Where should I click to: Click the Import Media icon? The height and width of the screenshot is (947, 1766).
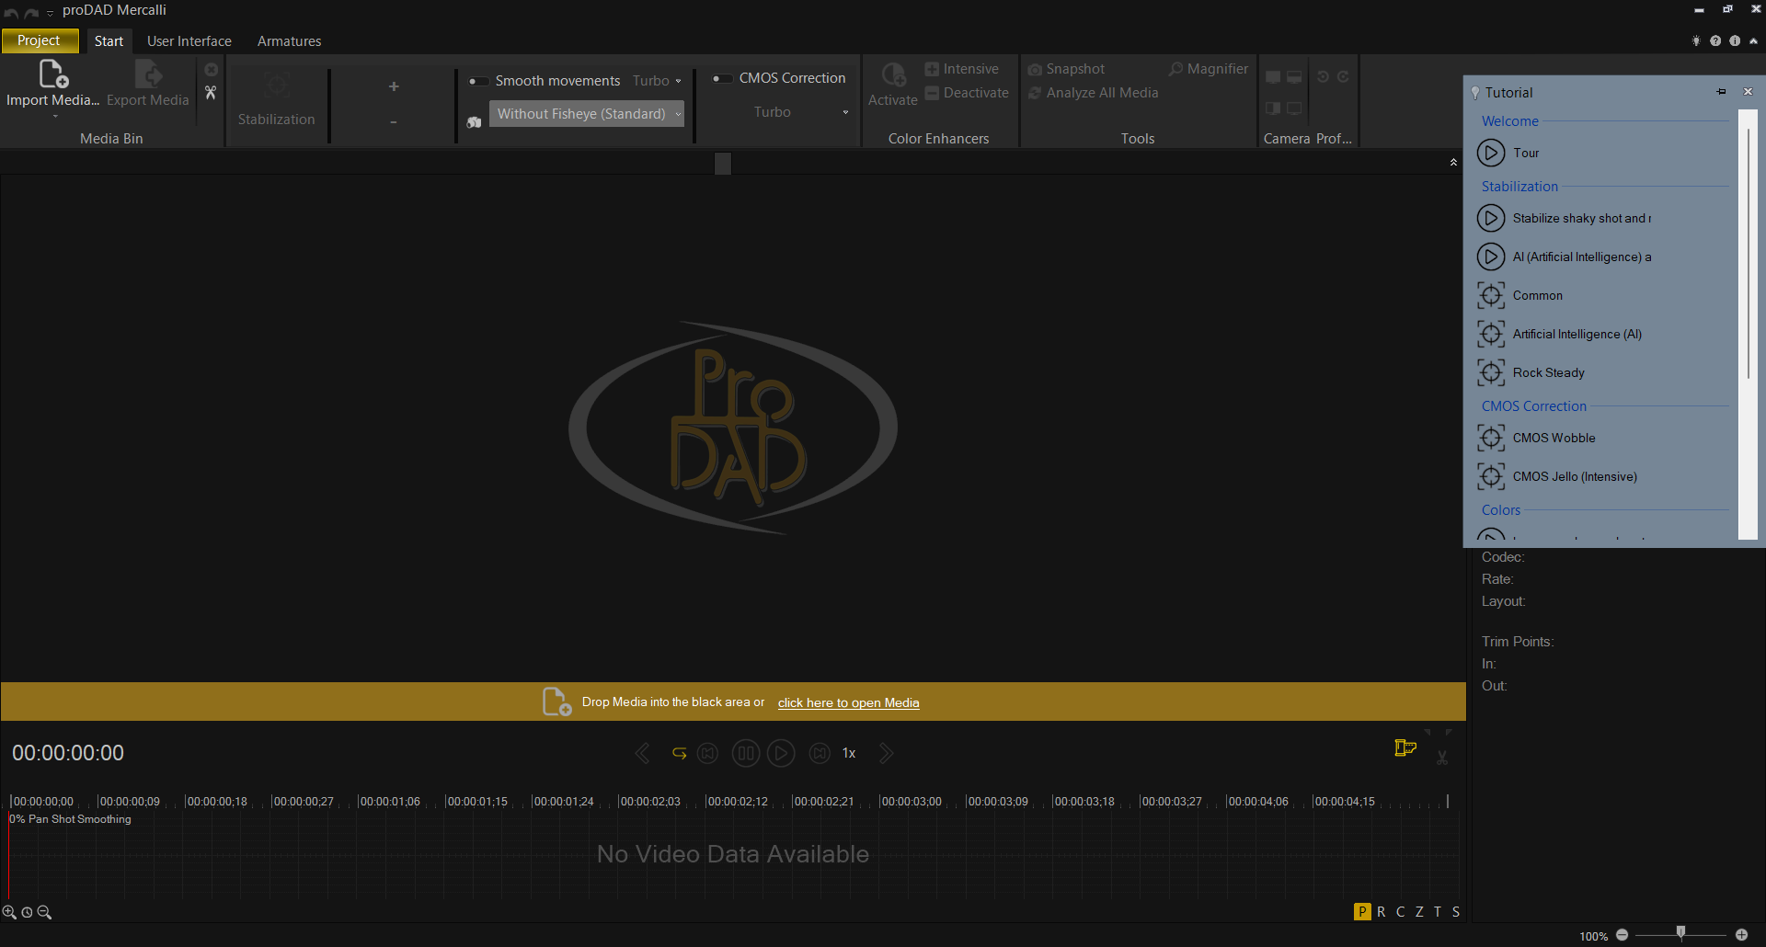pyautogui.click(x=53, y=74)
